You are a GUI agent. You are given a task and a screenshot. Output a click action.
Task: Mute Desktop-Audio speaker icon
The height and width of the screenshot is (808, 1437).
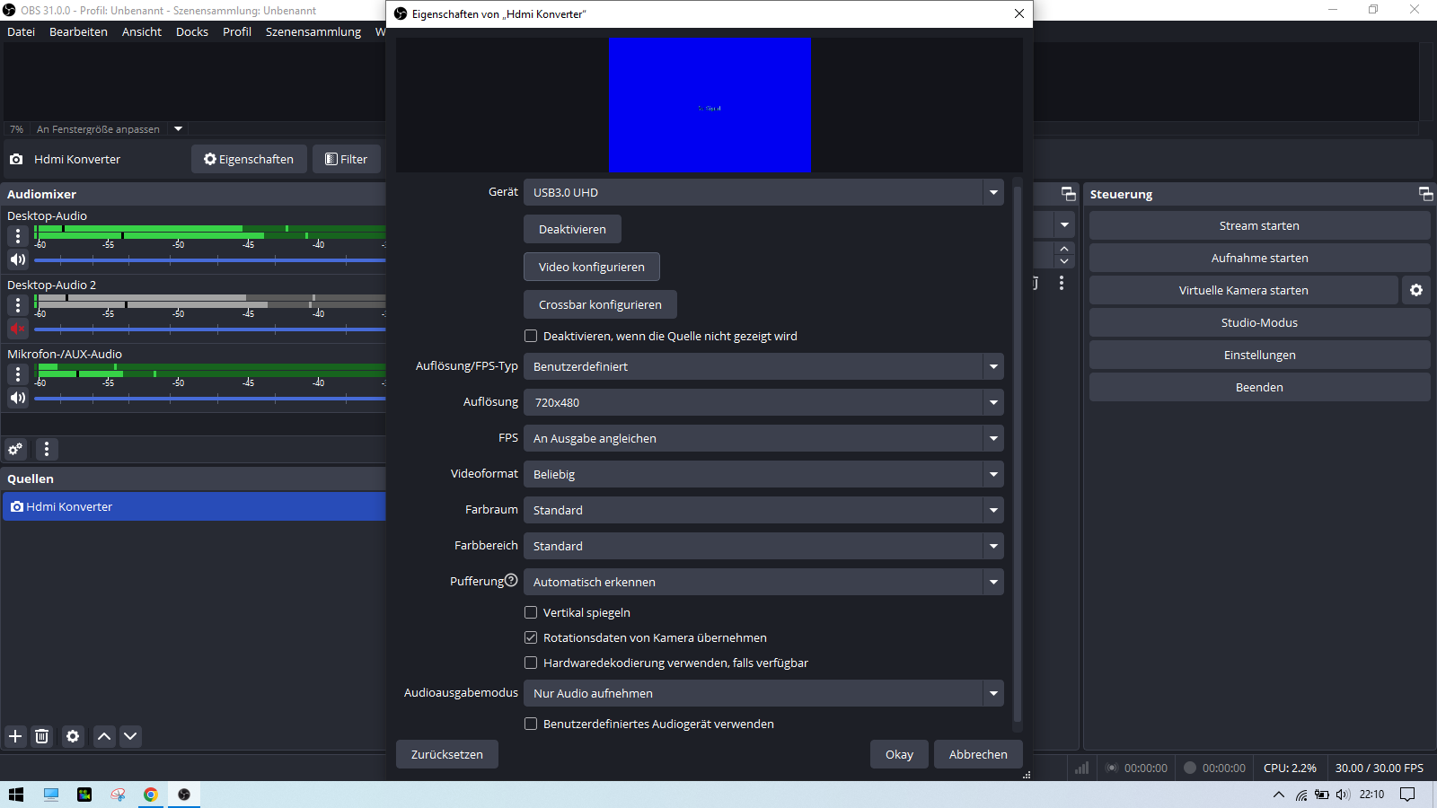coord(18,259)
